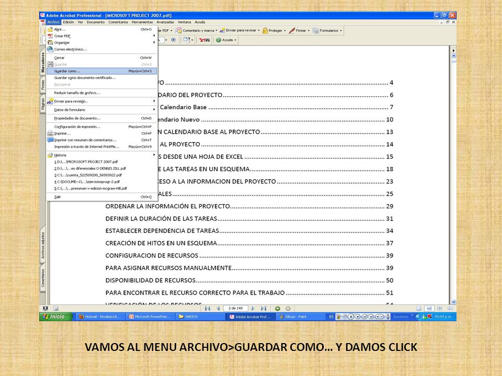Switch to the Marcadores side tab

pos(42,62)
